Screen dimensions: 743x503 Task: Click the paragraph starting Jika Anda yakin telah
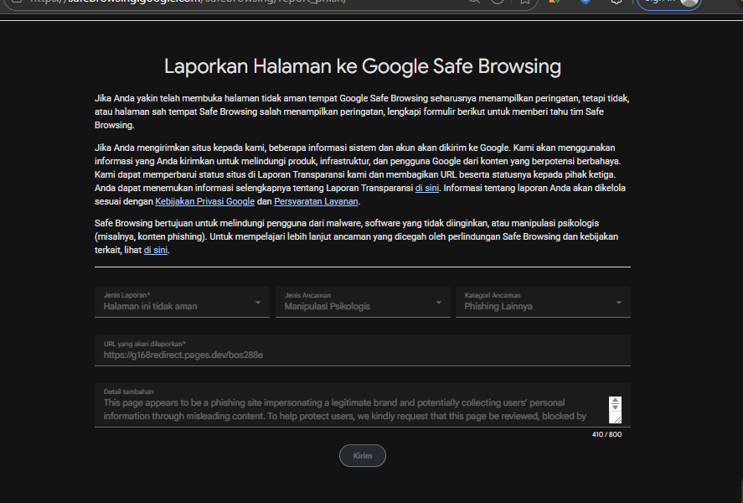363,111
